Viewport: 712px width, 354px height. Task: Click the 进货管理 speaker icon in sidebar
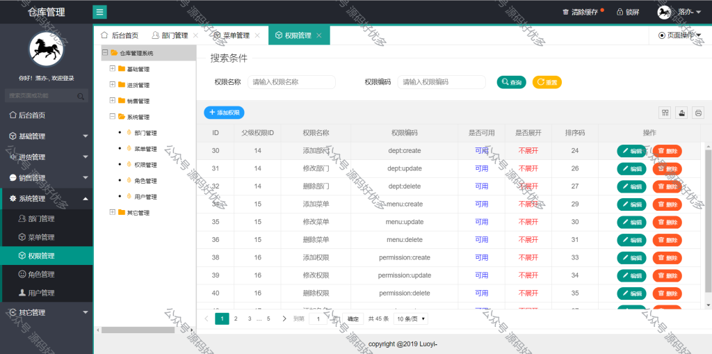[13, 156]
